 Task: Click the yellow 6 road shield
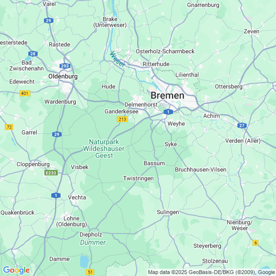pos(255,243)
